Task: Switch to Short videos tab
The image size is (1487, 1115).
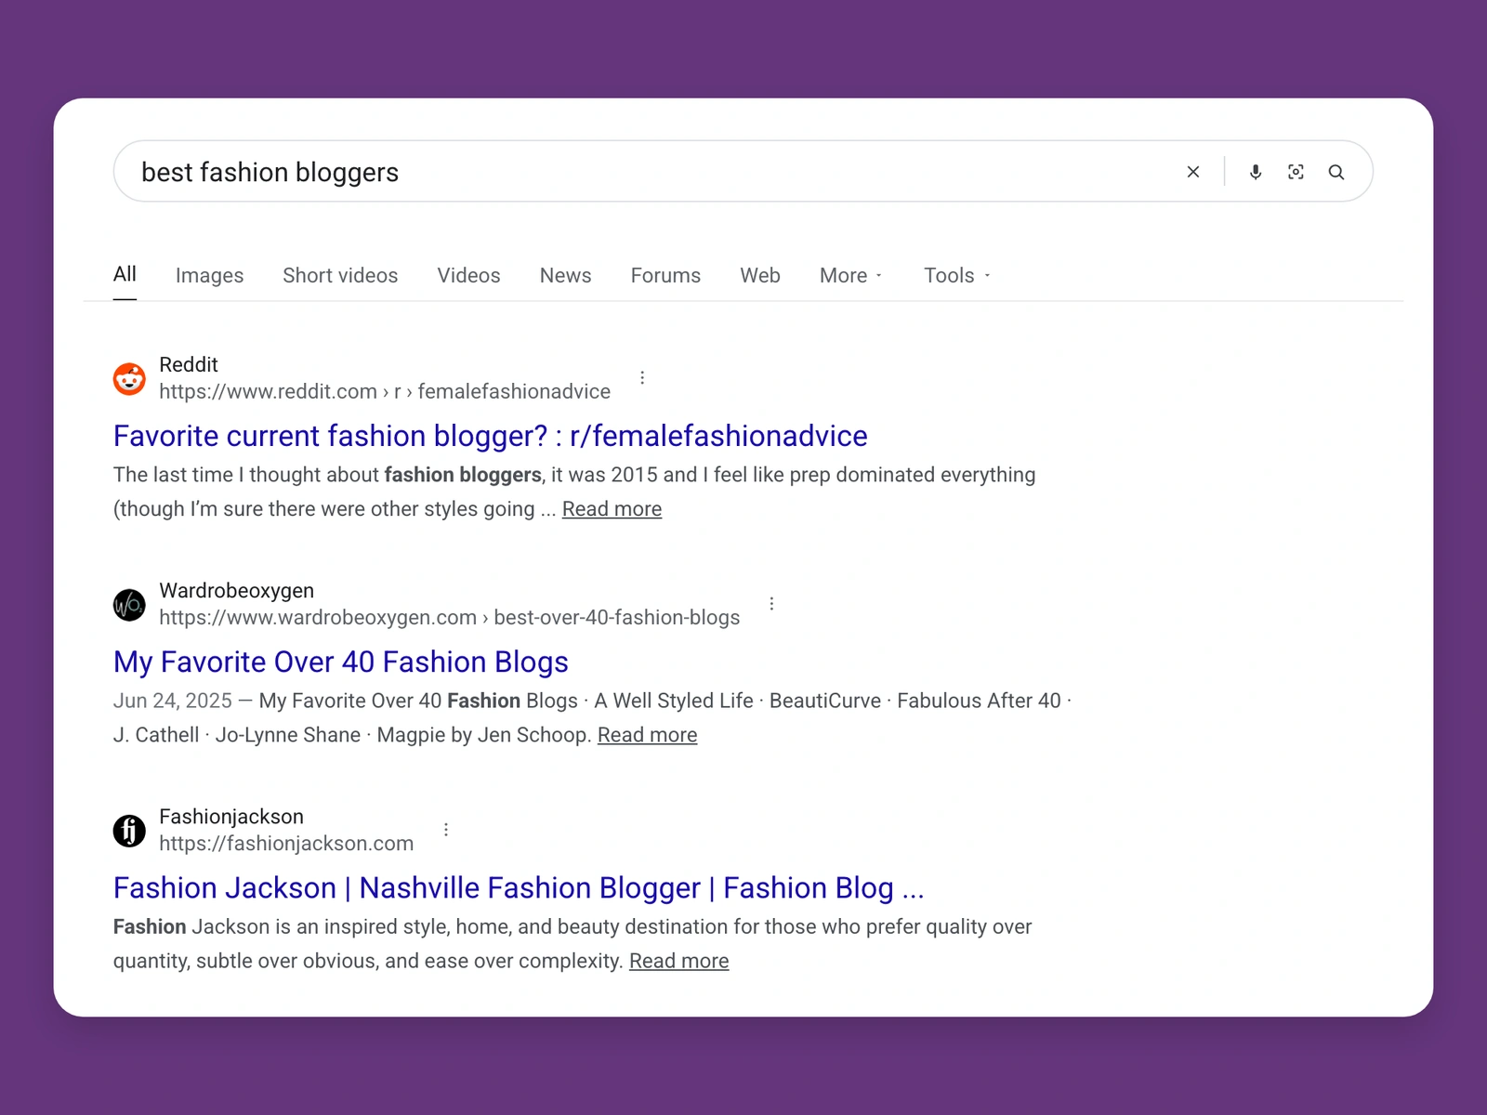Action: [340, 276]
